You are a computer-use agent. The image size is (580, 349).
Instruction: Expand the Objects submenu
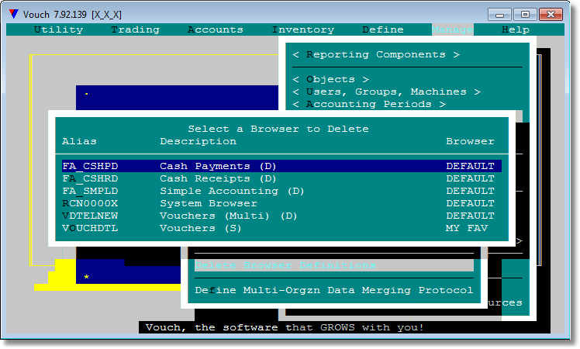click(330, 79)
